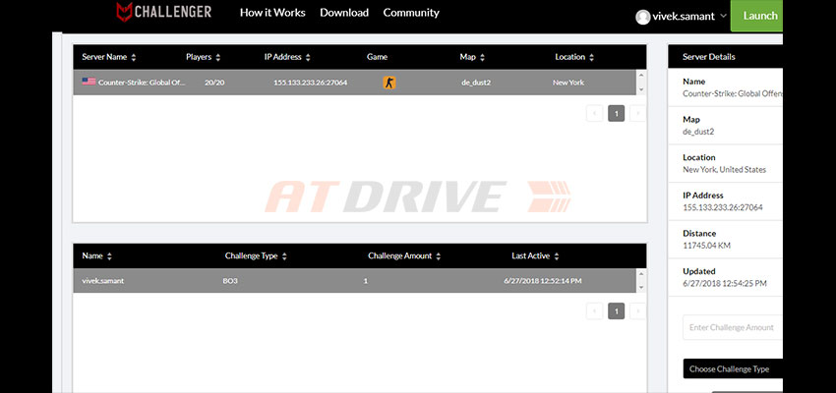Expand the vivek.samant account dropdown
The width and height of the screenshot is (836, 393).
pos(723,16)
